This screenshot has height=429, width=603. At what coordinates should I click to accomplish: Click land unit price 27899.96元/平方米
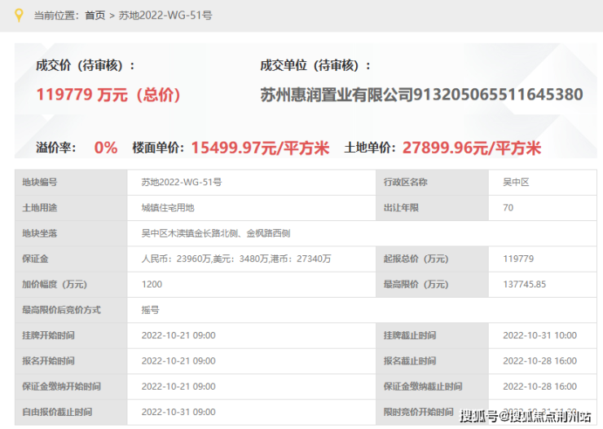472,148
